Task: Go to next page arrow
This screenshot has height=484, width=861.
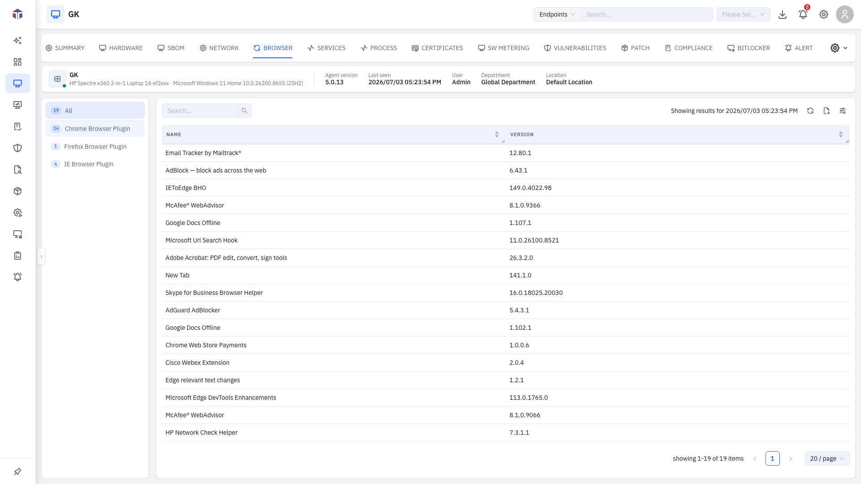Action: (x=790, y=458)
